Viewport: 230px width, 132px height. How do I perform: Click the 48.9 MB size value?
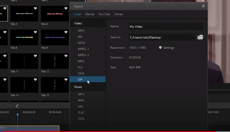click(134, 67)
